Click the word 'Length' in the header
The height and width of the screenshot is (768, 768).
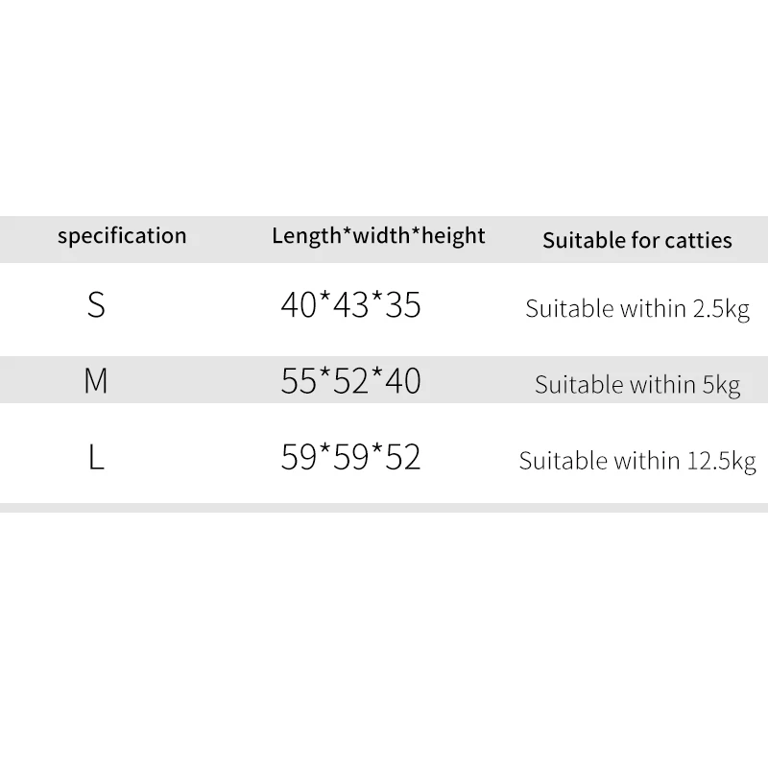point(300,236)
